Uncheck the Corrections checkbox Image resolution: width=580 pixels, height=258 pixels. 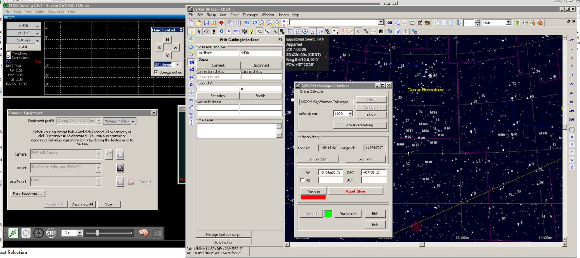click(8, 58)
